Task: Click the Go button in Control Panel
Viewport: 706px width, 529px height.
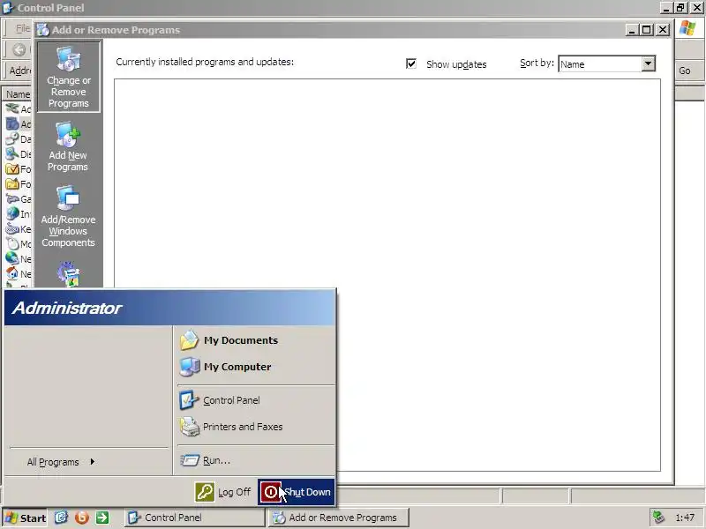Action: pos(685,71)
